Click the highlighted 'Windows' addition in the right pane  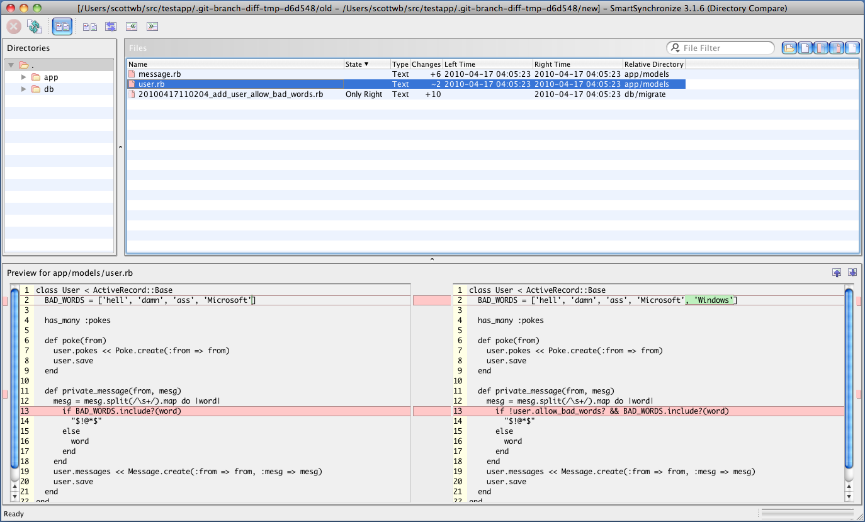[710, 300]
